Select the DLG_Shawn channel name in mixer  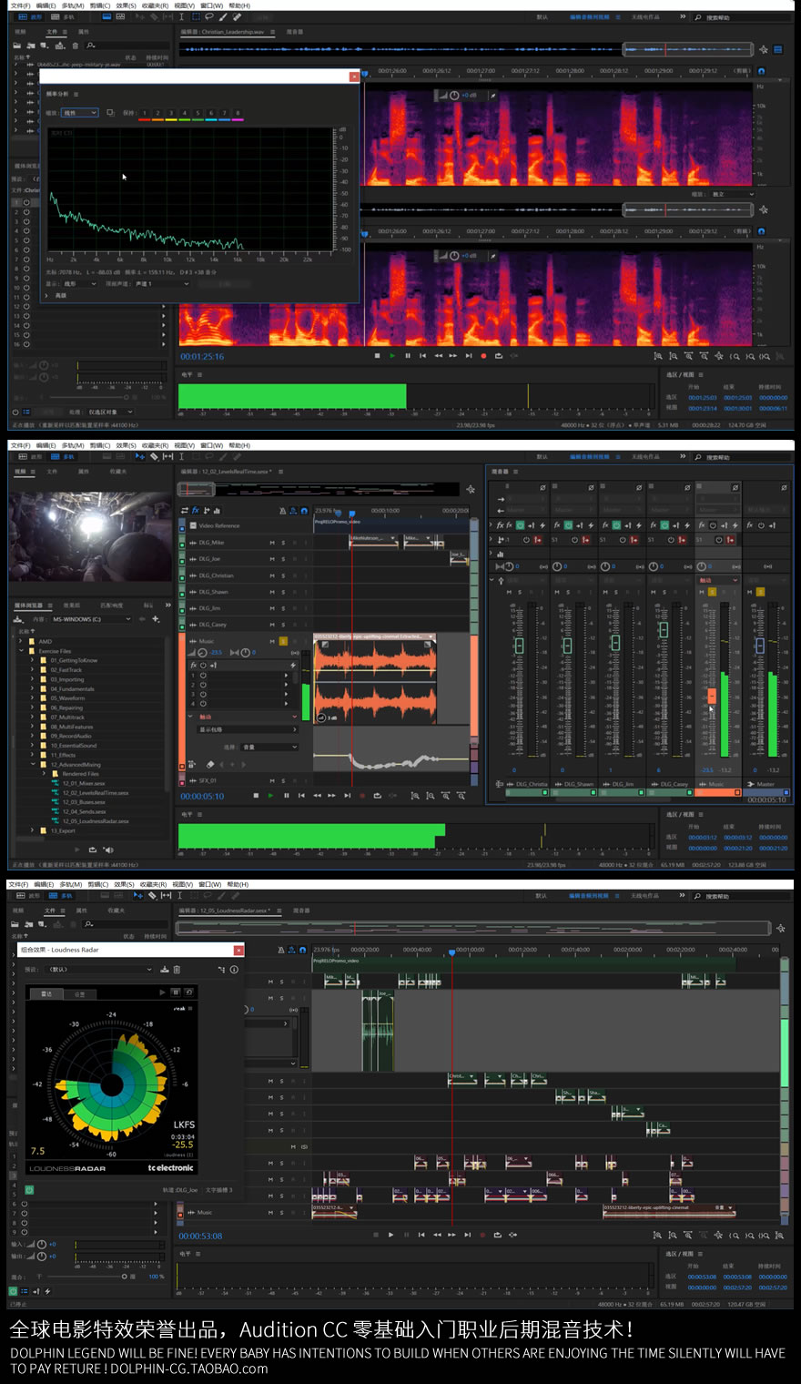pos(579,784)
